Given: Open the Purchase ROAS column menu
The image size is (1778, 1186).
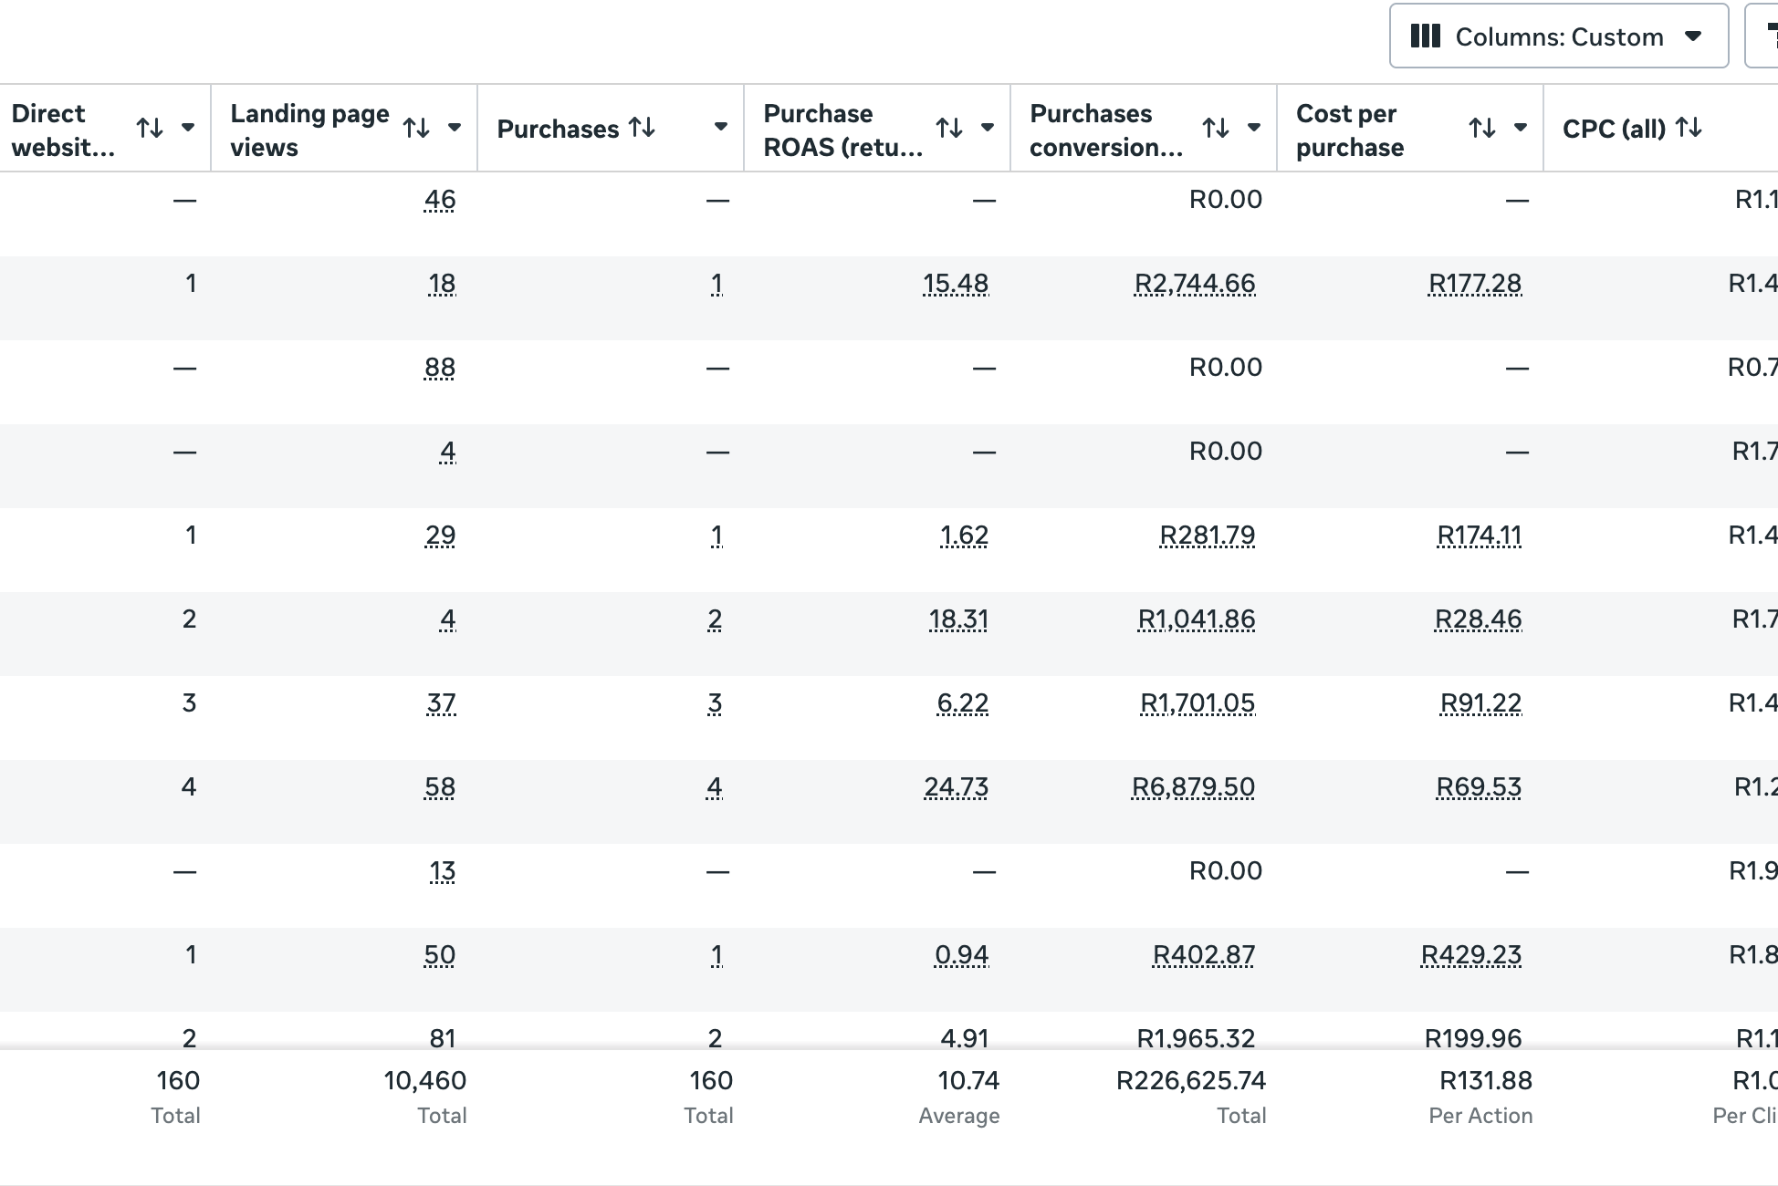Looking at the screenshot, I should click(988, 128).
